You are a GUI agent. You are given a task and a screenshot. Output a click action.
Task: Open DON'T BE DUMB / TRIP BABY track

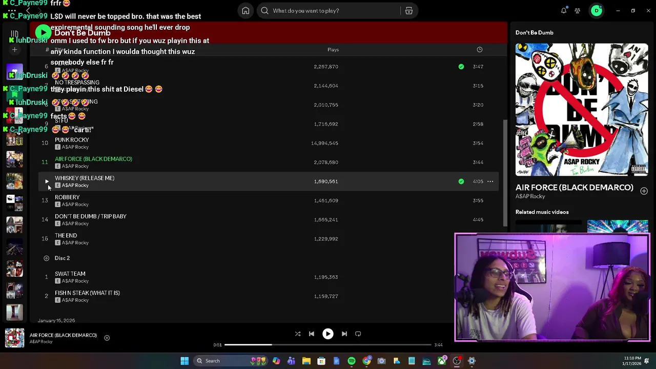[91, 216]
